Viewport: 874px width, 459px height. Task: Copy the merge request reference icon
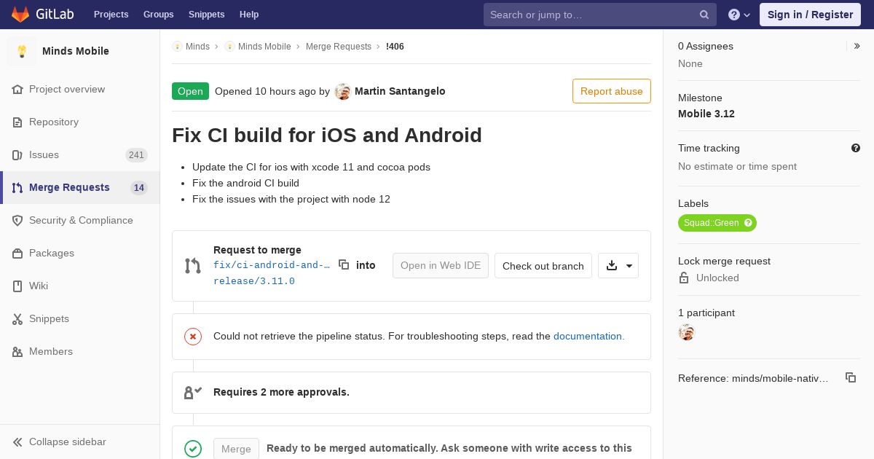pyautogui.click(x=850, y=377)
